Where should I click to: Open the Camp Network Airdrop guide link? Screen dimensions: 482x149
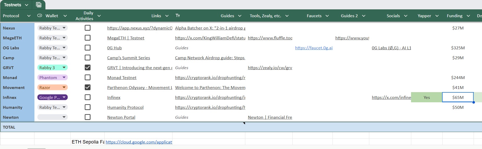[210, 58]
